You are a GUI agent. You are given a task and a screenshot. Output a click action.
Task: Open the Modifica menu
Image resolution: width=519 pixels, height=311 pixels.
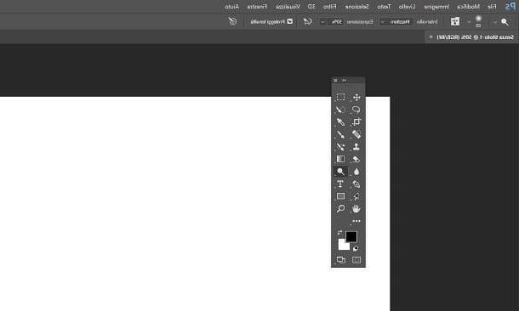(468, 6)
